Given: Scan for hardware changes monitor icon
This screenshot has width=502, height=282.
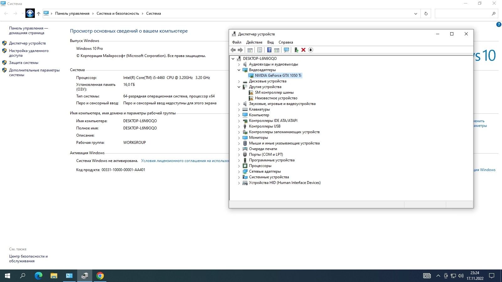Looking at the screenshot, I should pyautogui.click(x=286, y=50).
